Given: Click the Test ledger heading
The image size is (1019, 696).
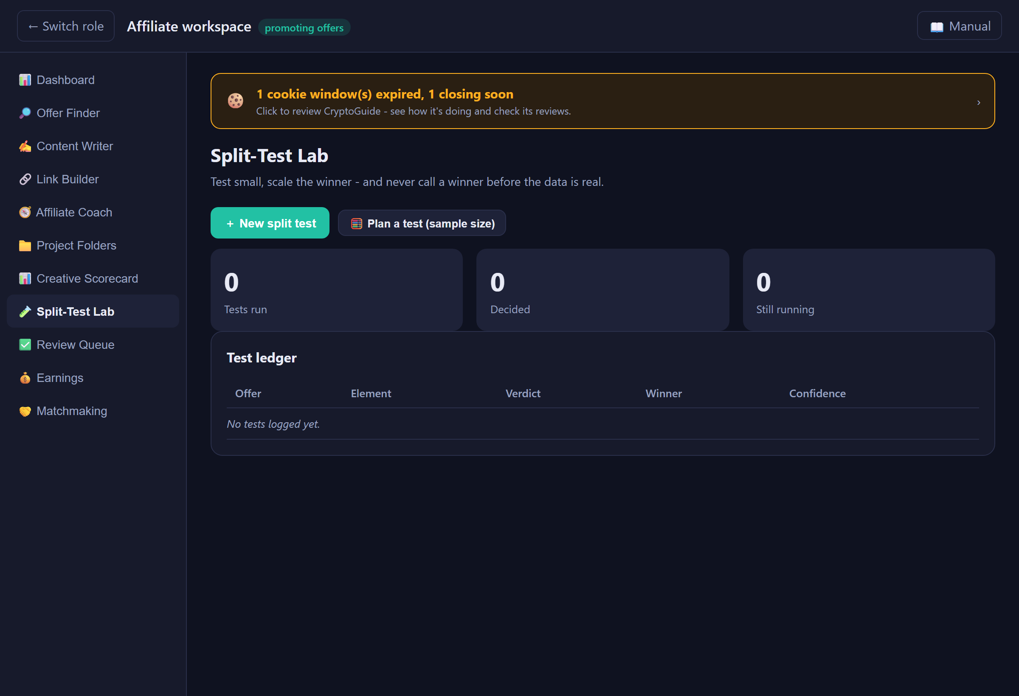Looking at the screenshot, I should [x=262, y=358].
